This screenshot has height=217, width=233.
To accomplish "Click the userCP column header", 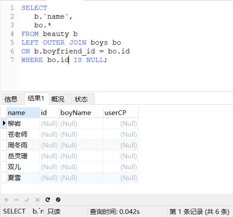I will tap(121, 113).
